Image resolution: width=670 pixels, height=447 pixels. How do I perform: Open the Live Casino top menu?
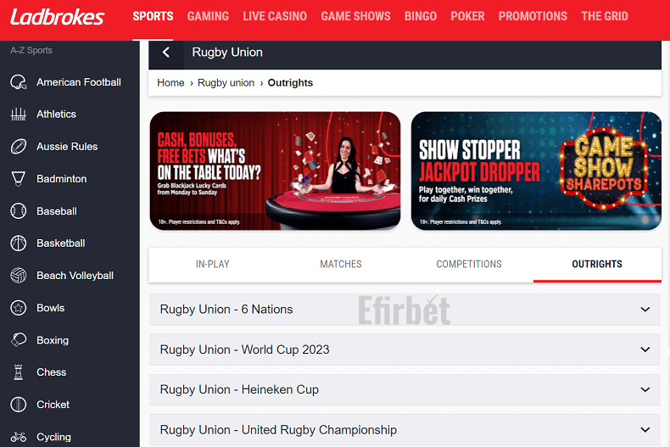click(x=275, y=16)
